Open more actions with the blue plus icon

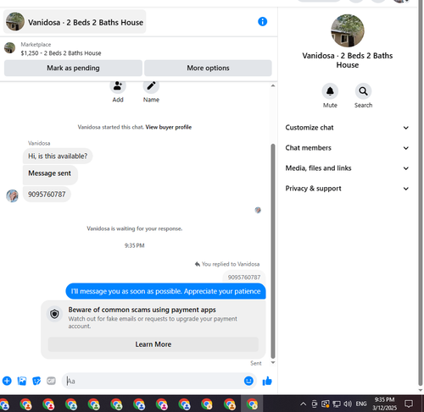pyautogui.click(x=7, y=381)
